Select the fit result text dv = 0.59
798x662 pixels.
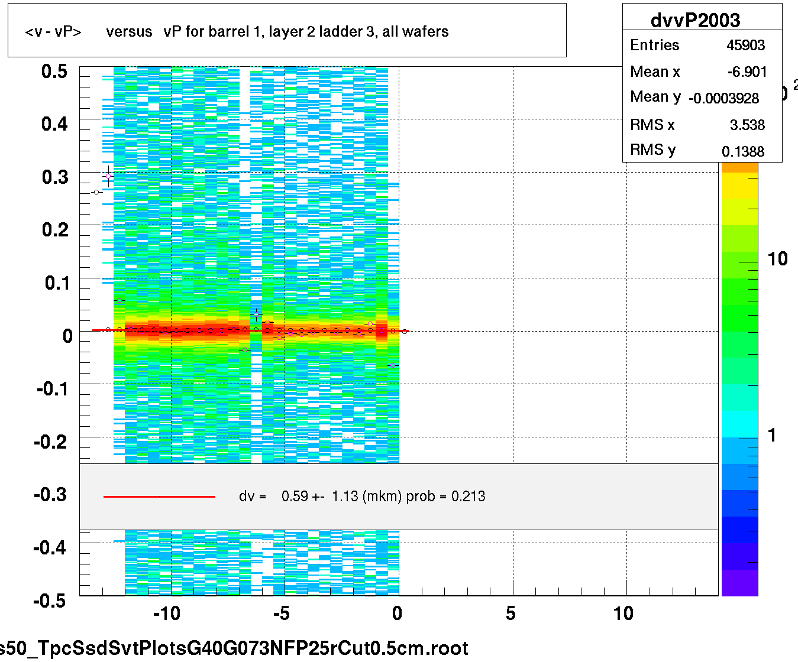pos(362,496)
